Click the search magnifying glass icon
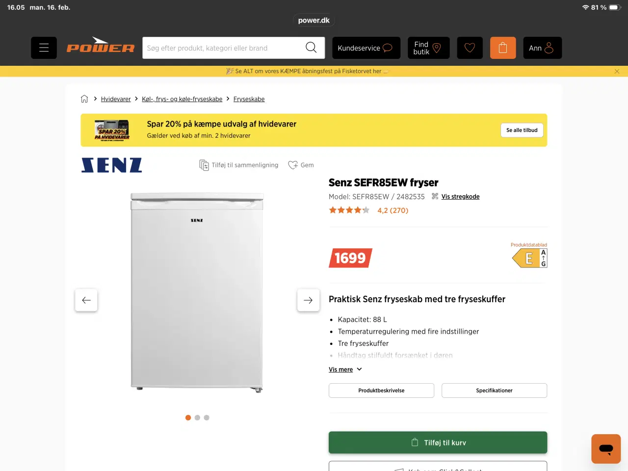 click(311, 48)
